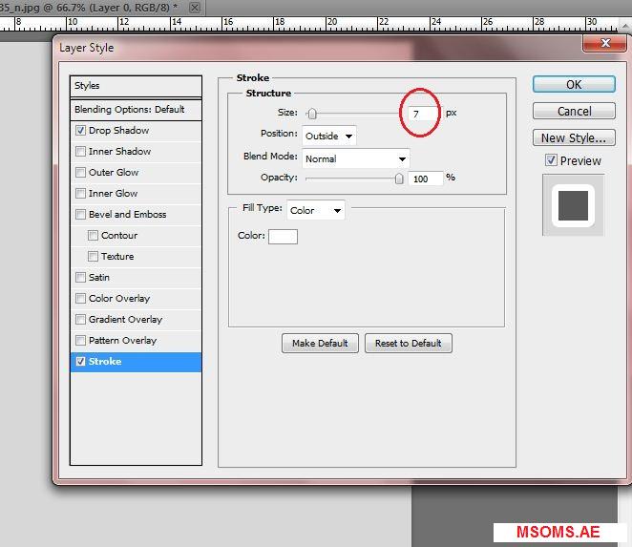Image resolution: width=632 pixels, height=547 pixels.
Task: Click Reset to Default button
Action: [408, 344]
